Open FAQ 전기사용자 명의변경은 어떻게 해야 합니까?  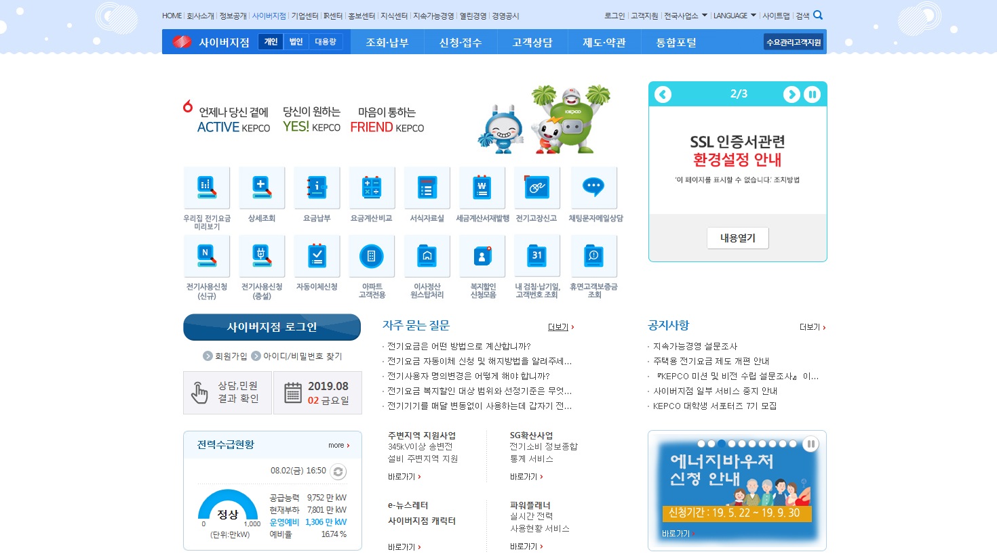(469, 376)
